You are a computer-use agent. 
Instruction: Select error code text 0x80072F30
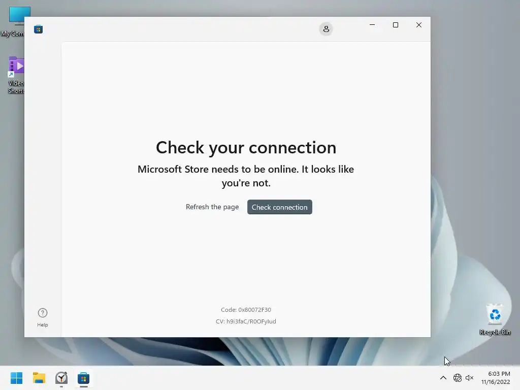point(254,310)
